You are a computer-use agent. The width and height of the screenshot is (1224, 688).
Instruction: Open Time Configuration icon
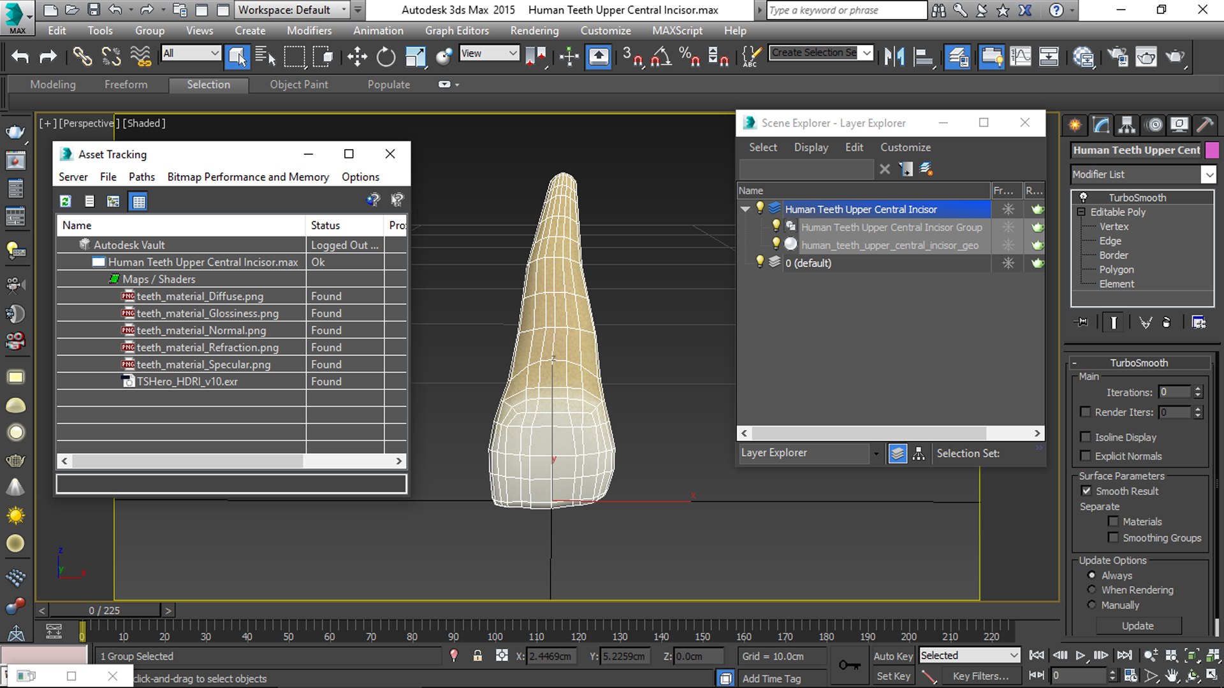pyautogui.click(x=1130, y=675)
